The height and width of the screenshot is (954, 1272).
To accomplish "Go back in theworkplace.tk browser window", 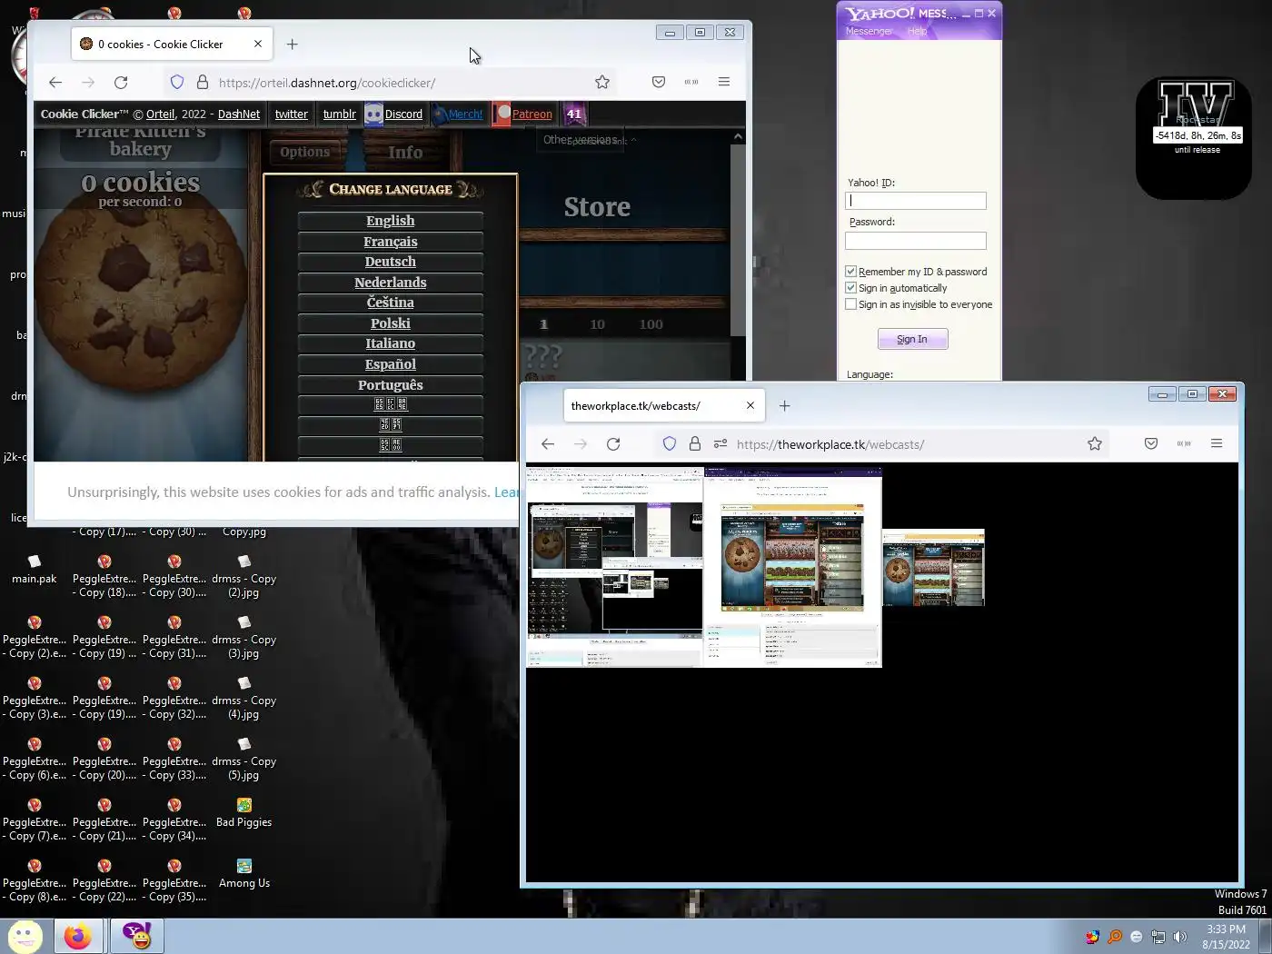I will point(548,444).
